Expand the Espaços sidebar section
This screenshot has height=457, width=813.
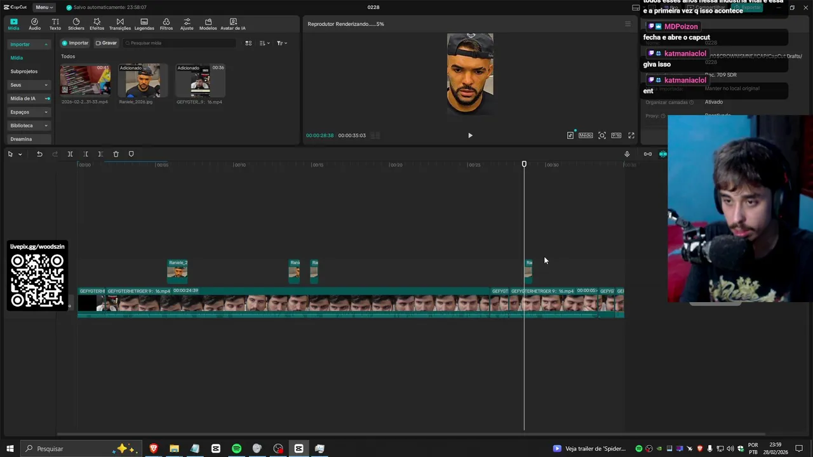tap(29, 112)
